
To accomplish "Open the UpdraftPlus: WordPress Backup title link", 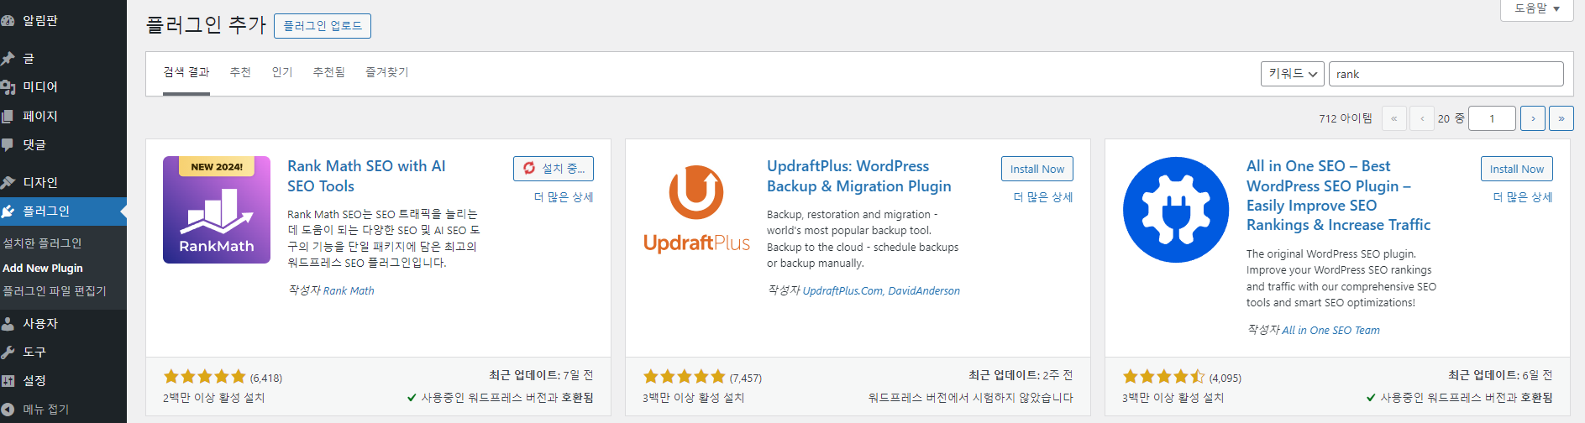I will 859,176.
